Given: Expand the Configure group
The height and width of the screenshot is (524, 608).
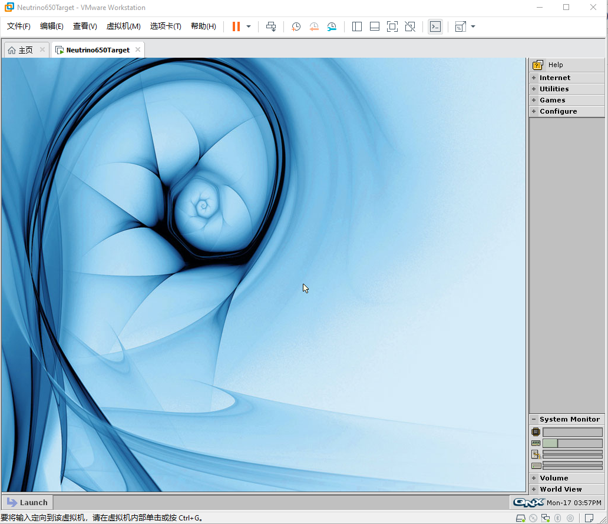Looking at the screenshot, I should [567, 111].
